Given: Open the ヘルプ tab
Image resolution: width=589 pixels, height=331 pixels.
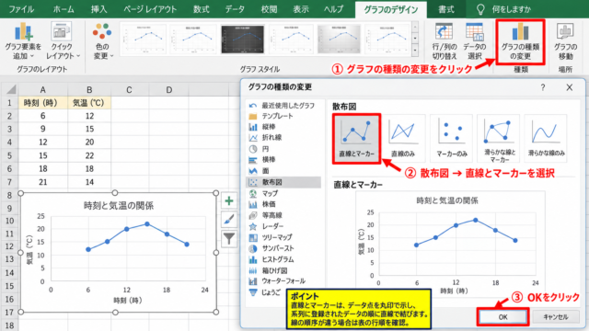Looking at the screenshot, I should click(x=333, y=9).
